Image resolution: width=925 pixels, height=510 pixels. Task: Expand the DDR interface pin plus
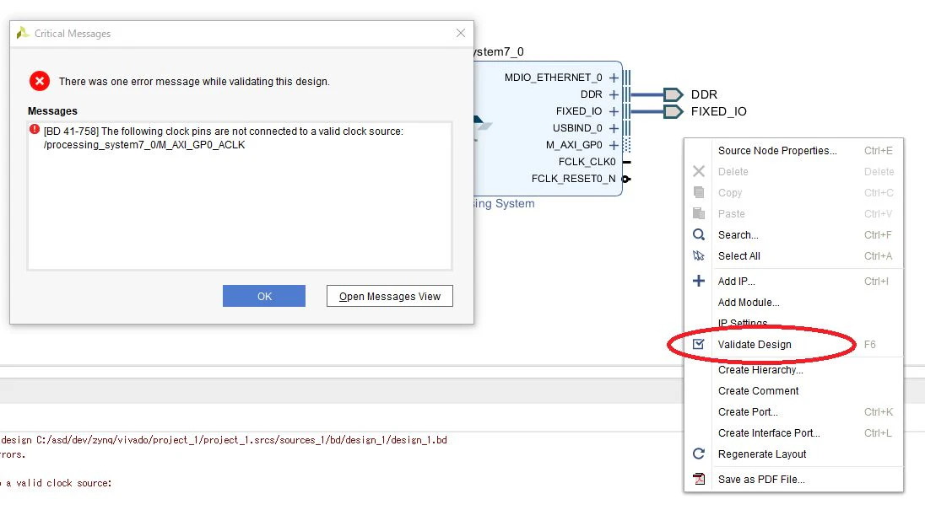tap(614, 94)
